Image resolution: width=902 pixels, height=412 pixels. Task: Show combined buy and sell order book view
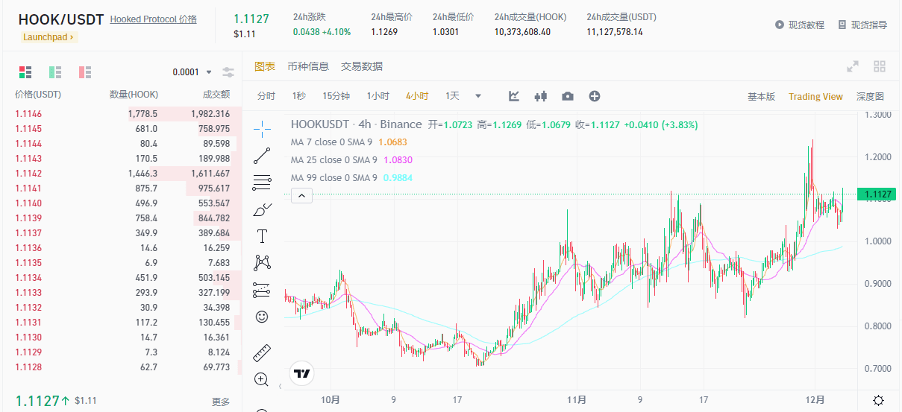click(25, 72)
